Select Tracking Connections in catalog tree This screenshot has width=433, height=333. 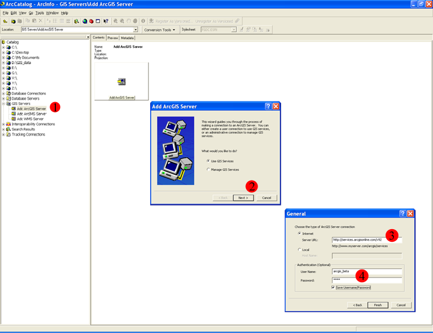click(28, 134)
